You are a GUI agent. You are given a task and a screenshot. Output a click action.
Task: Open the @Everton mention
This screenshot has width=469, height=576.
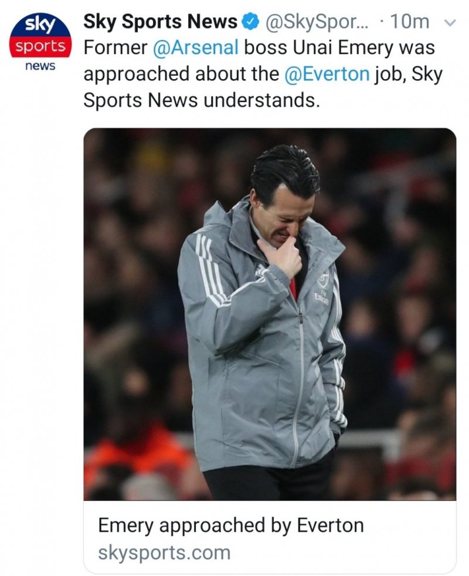coord(327,74)
